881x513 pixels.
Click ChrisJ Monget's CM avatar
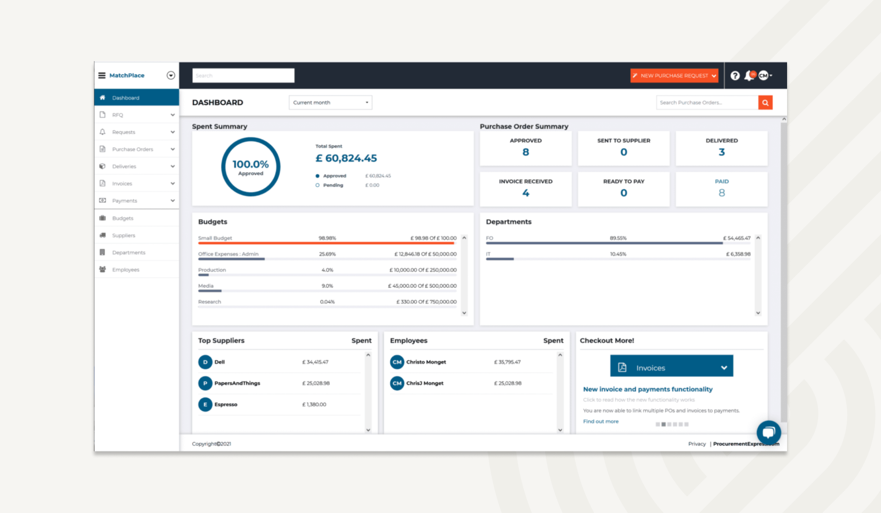click(x=397, y=383)
